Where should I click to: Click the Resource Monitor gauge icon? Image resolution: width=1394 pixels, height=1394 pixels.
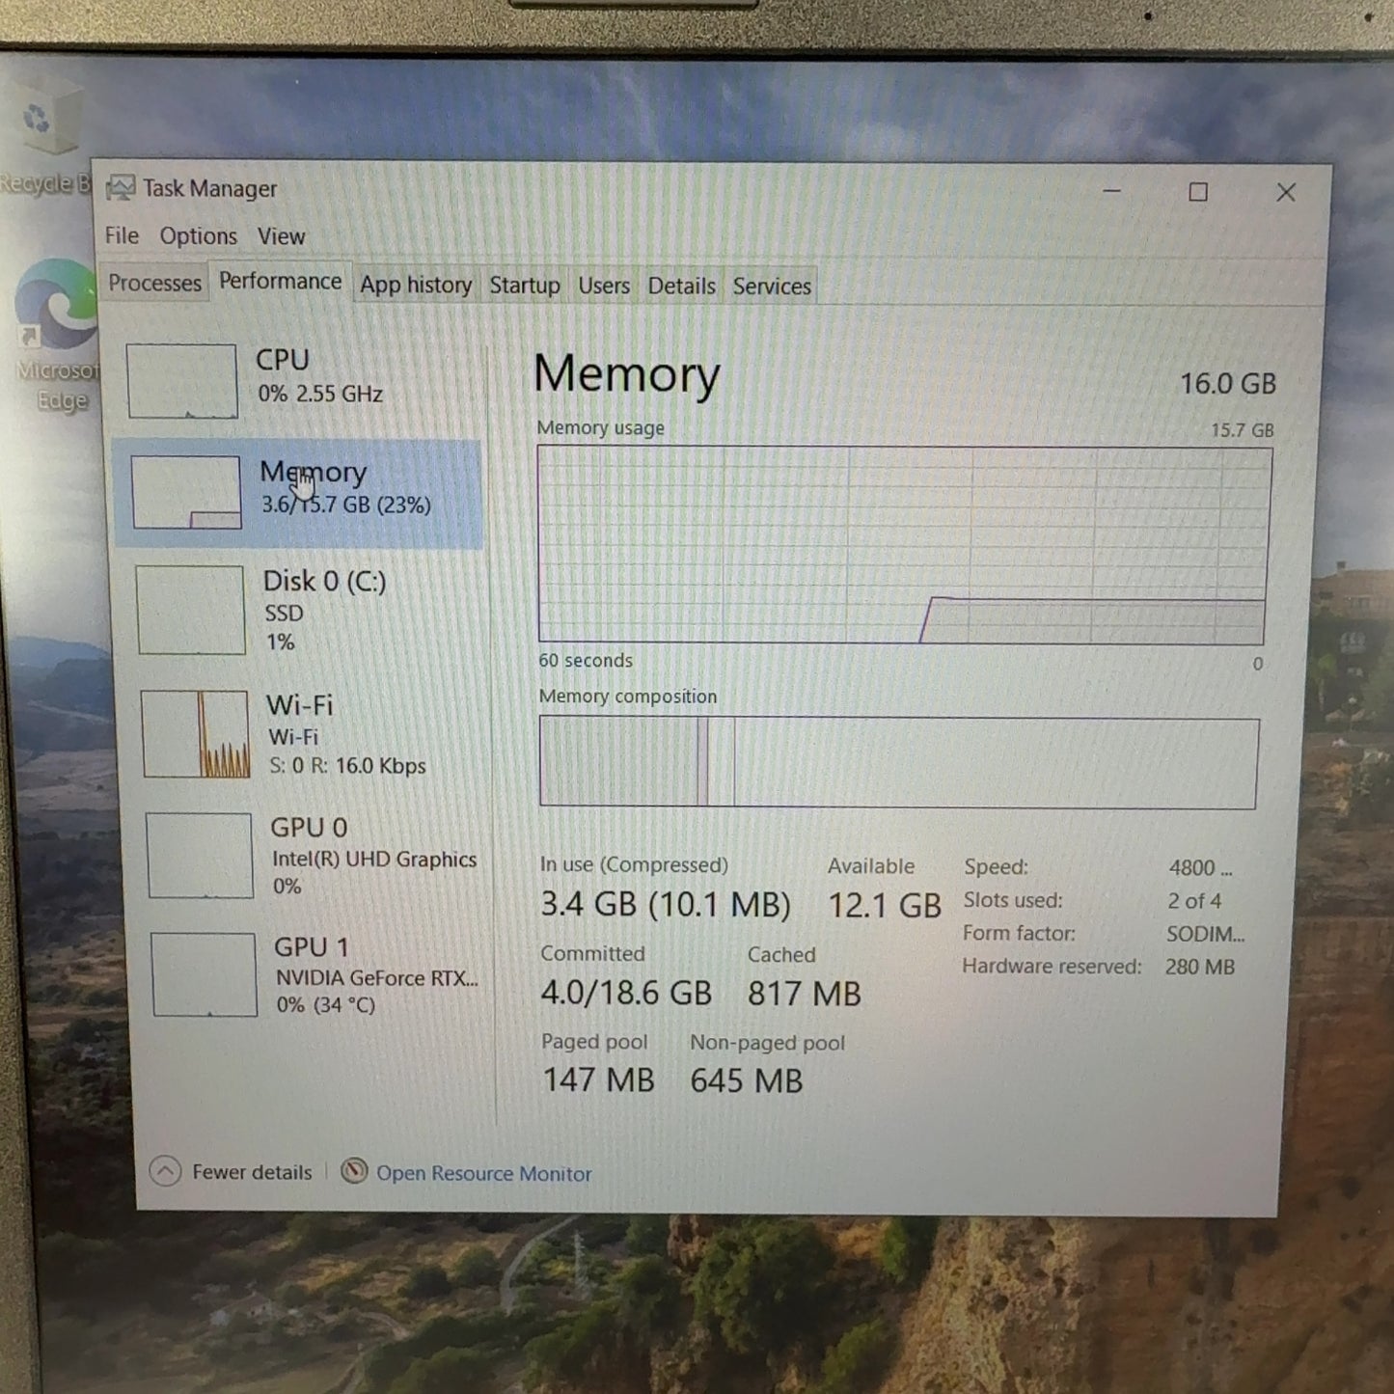354,1171
